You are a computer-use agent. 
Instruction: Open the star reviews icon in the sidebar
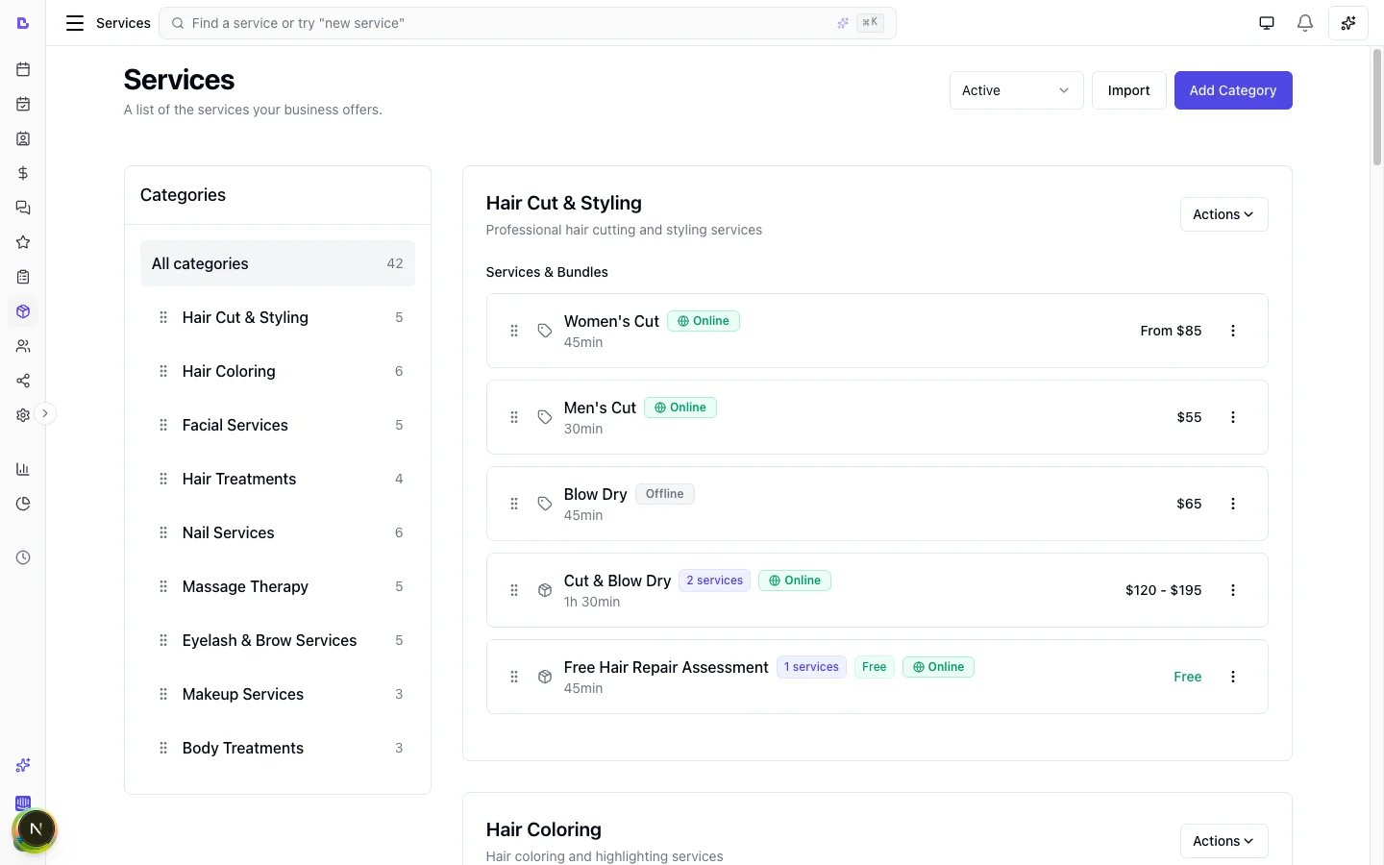tap(23, 242)
